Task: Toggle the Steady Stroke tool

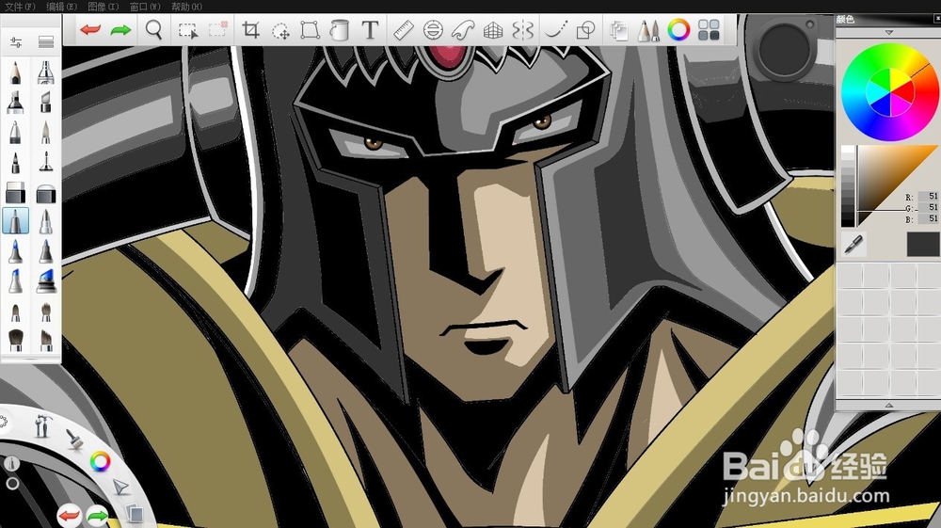Action: point(556,29)
